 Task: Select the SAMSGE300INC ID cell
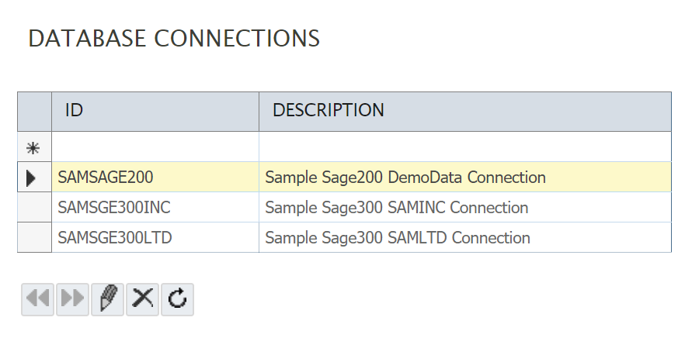click(155, 208)
